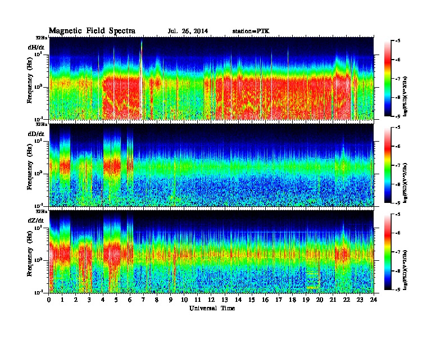Click the PSD units label beside dH/dt color bar
Image resolution: width=445 pixels, height=344 pixels.
pos(405,96)
